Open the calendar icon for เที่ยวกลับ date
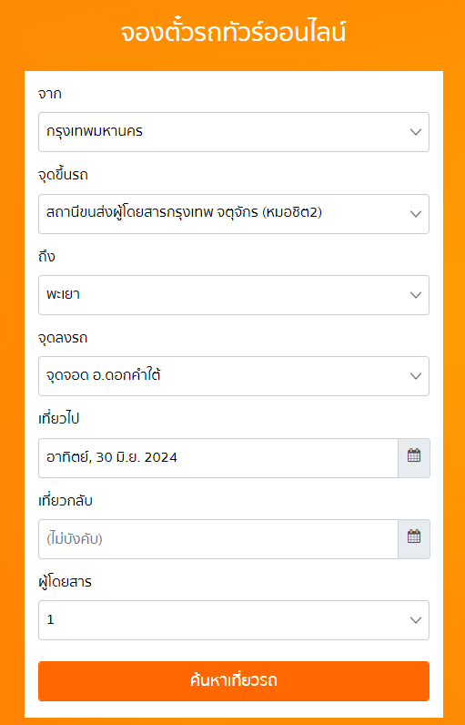 pyautogui.click(x=414, y=538)
